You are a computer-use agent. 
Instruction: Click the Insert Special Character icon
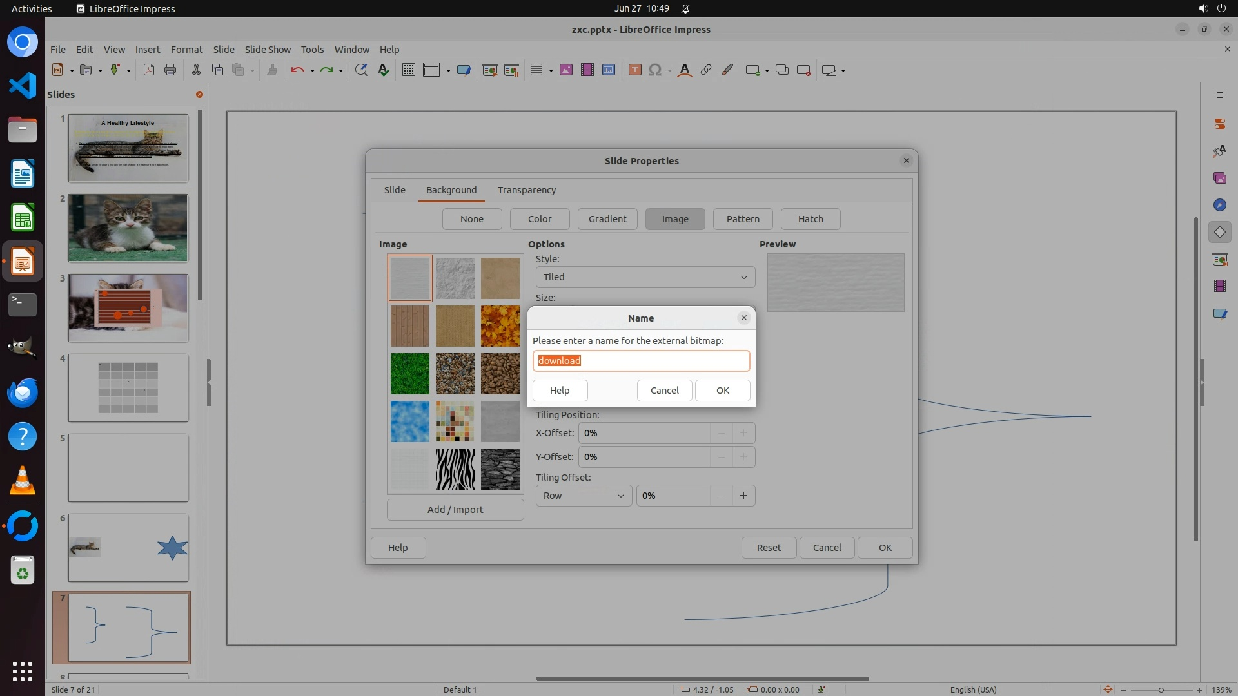pos(655,70)
